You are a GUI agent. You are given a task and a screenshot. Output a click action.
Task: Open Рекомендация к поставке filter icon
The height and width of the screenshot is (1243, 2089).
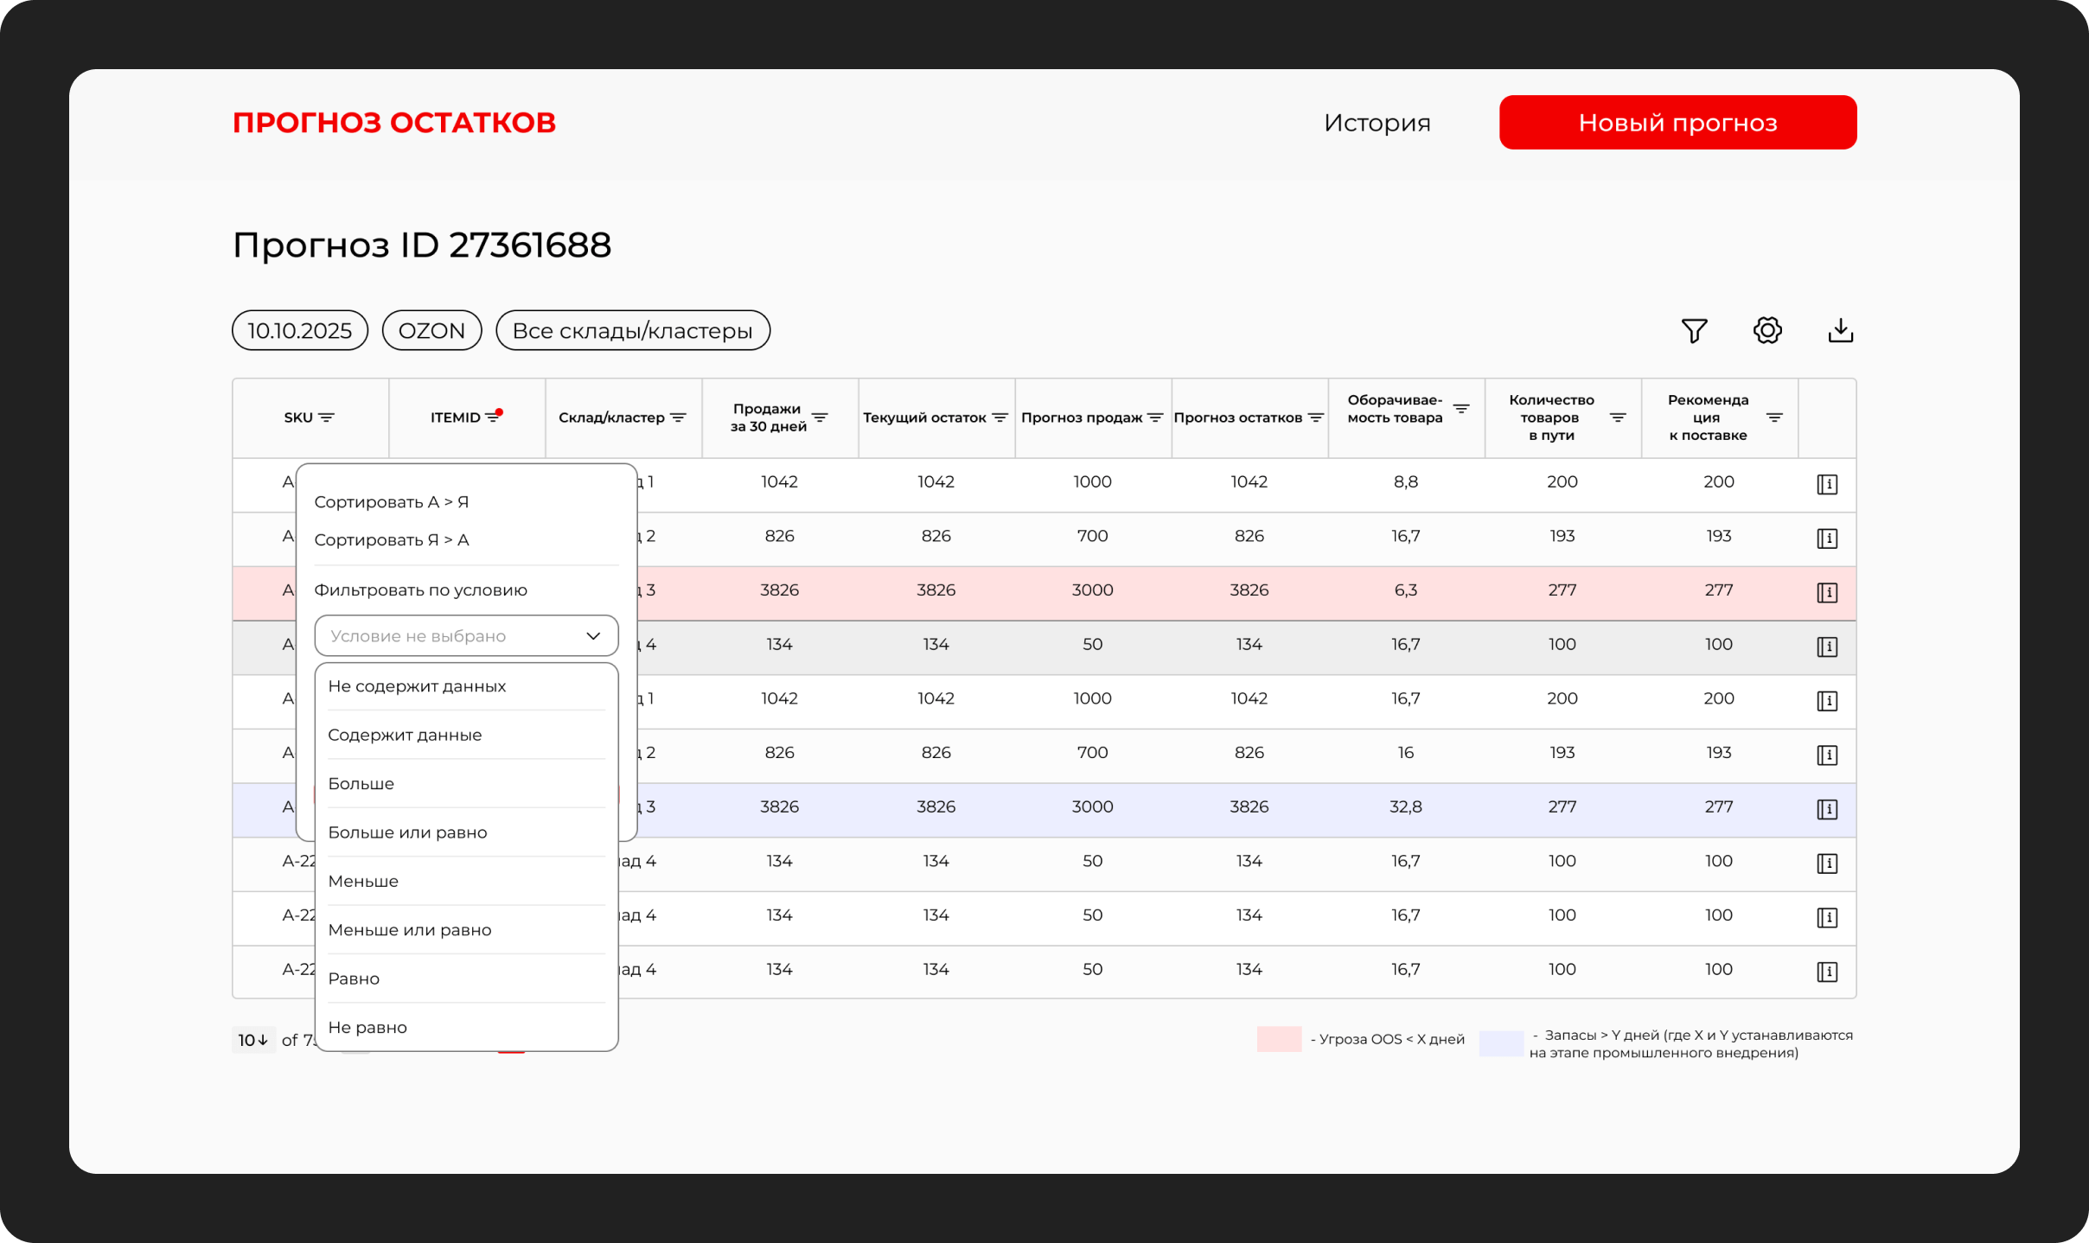[1774, 418]
